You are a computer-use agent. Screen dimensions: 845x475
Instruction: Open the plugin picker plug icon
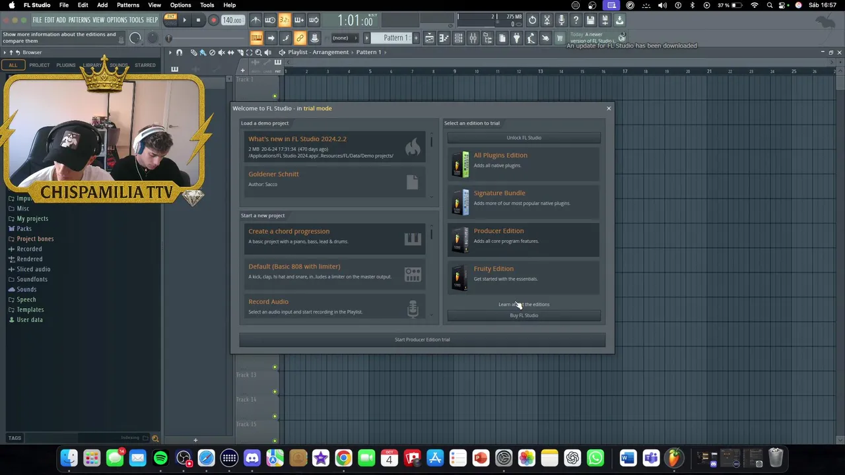click(516, 38)
